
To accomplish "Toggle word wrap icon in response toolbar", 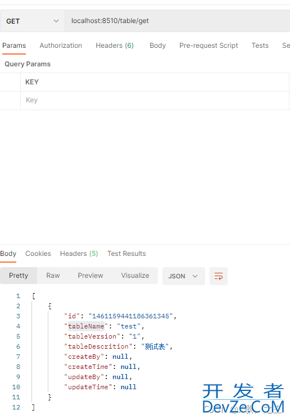I will point(219,276).
